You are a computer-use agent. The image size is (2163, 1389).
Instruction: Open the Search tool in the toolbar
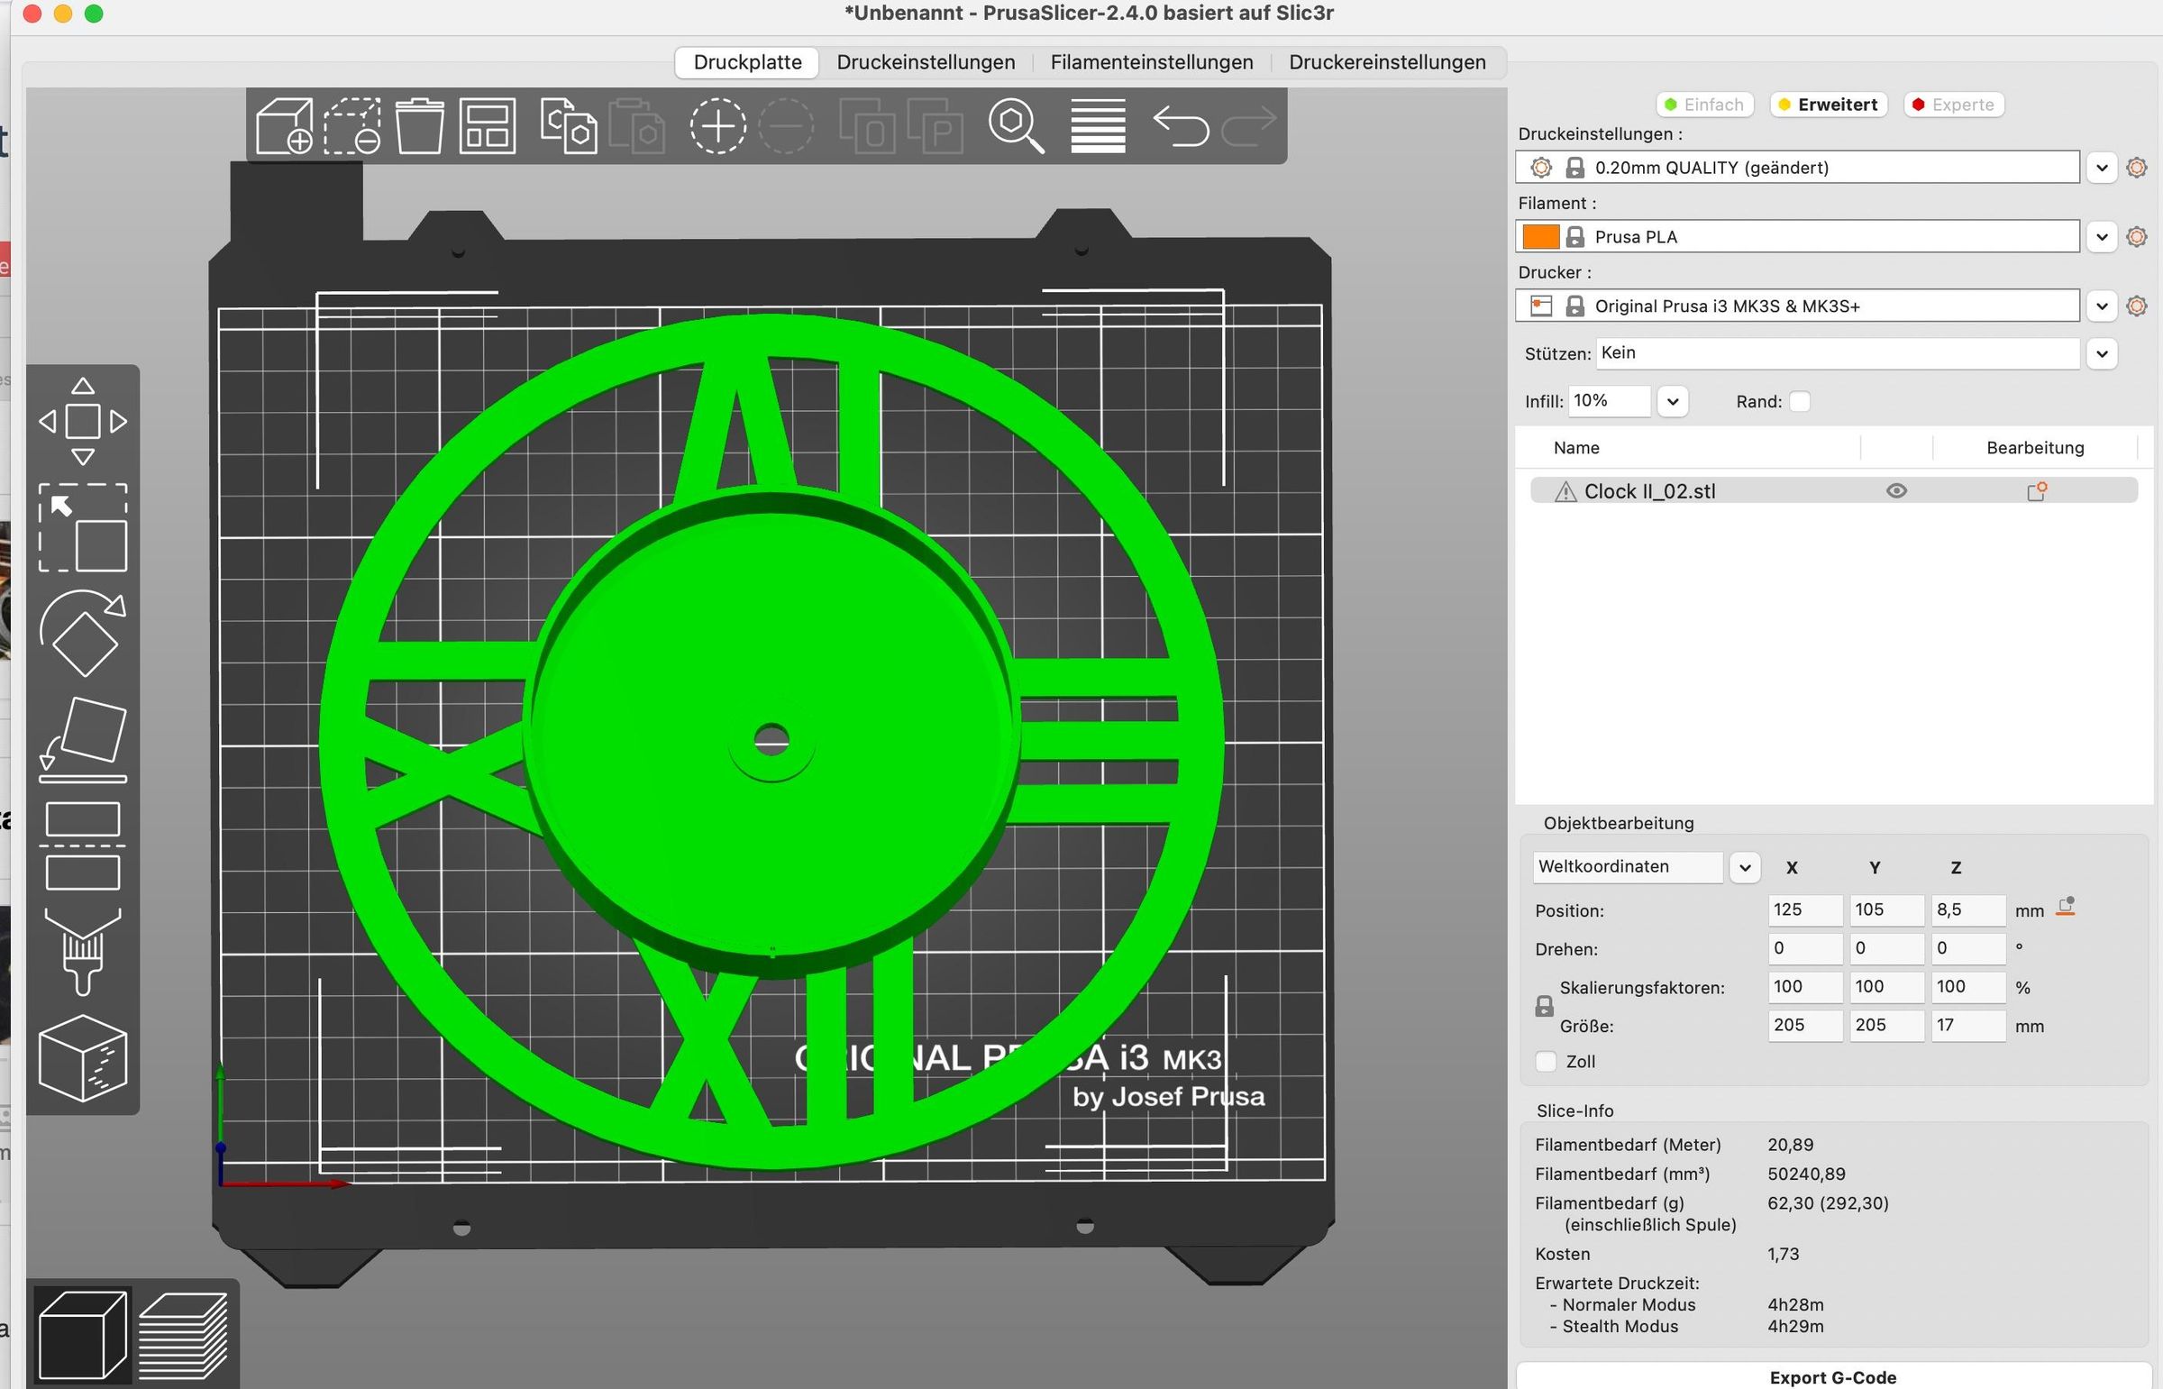point(1015,126)
